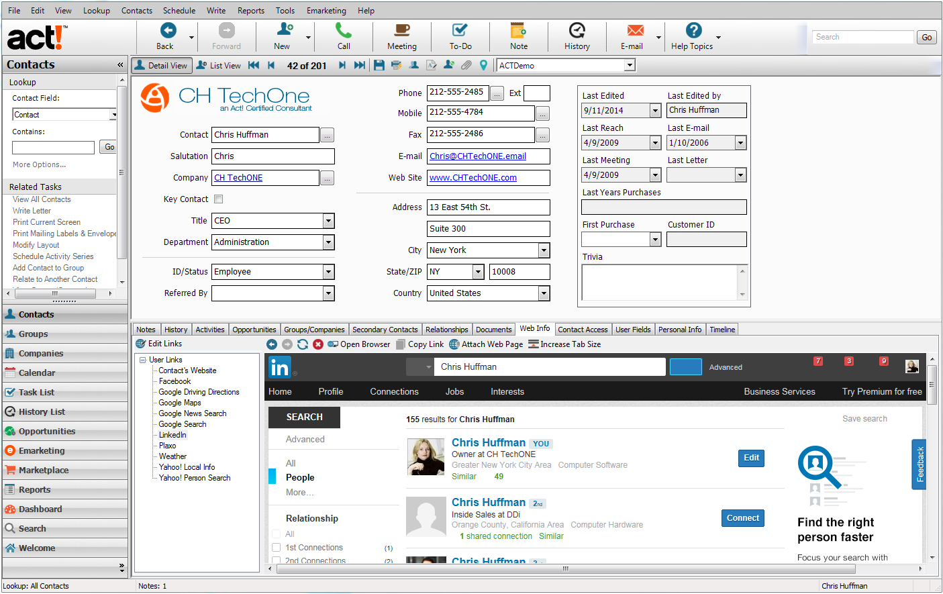Check the 2nd Connections filter box
This screenshot has height=594, width=943.
click(276, 560)
